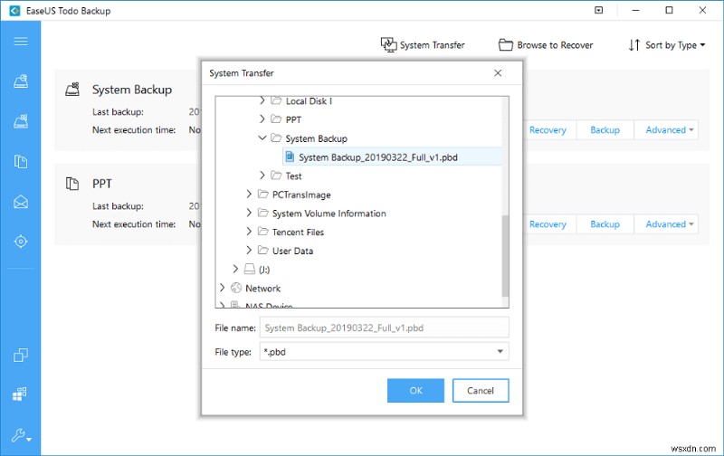Open the Sort by Type dropdown
The image size is (724, 456).
[x=667, y=44]
